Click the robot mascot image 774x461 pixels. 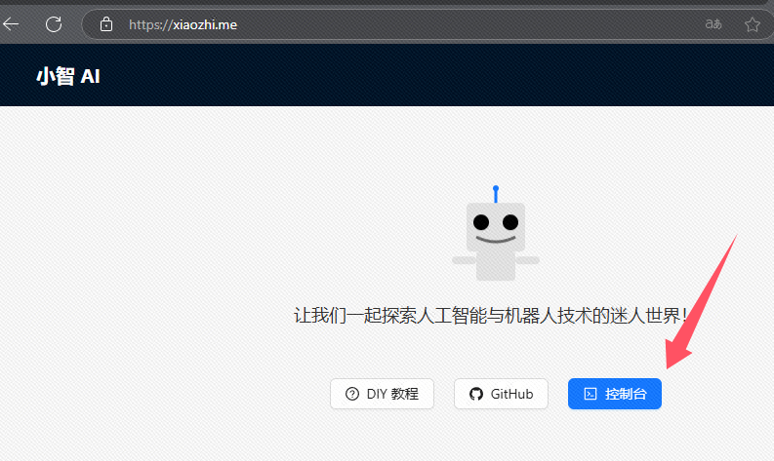[x=496, y=233]
